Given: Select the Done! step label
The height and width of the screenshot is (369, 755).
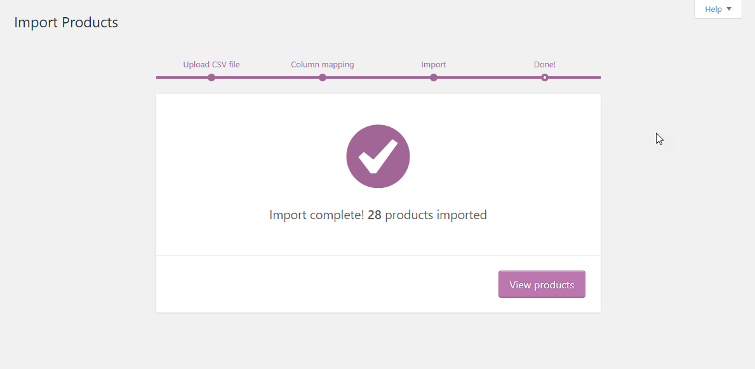Looking at the screenshot, I should (x=545, y=65).
